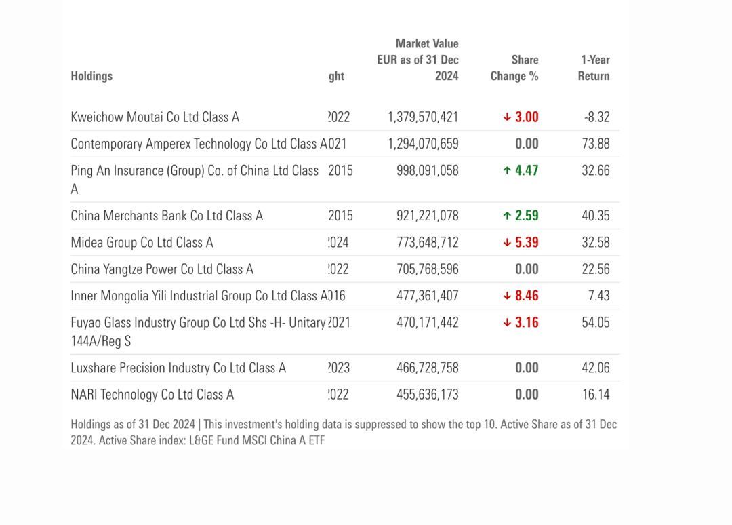The image size is (732, 525).
Task: Open China Merchants Bank Co Ltd holding
Action: click(x=166, y=216)
